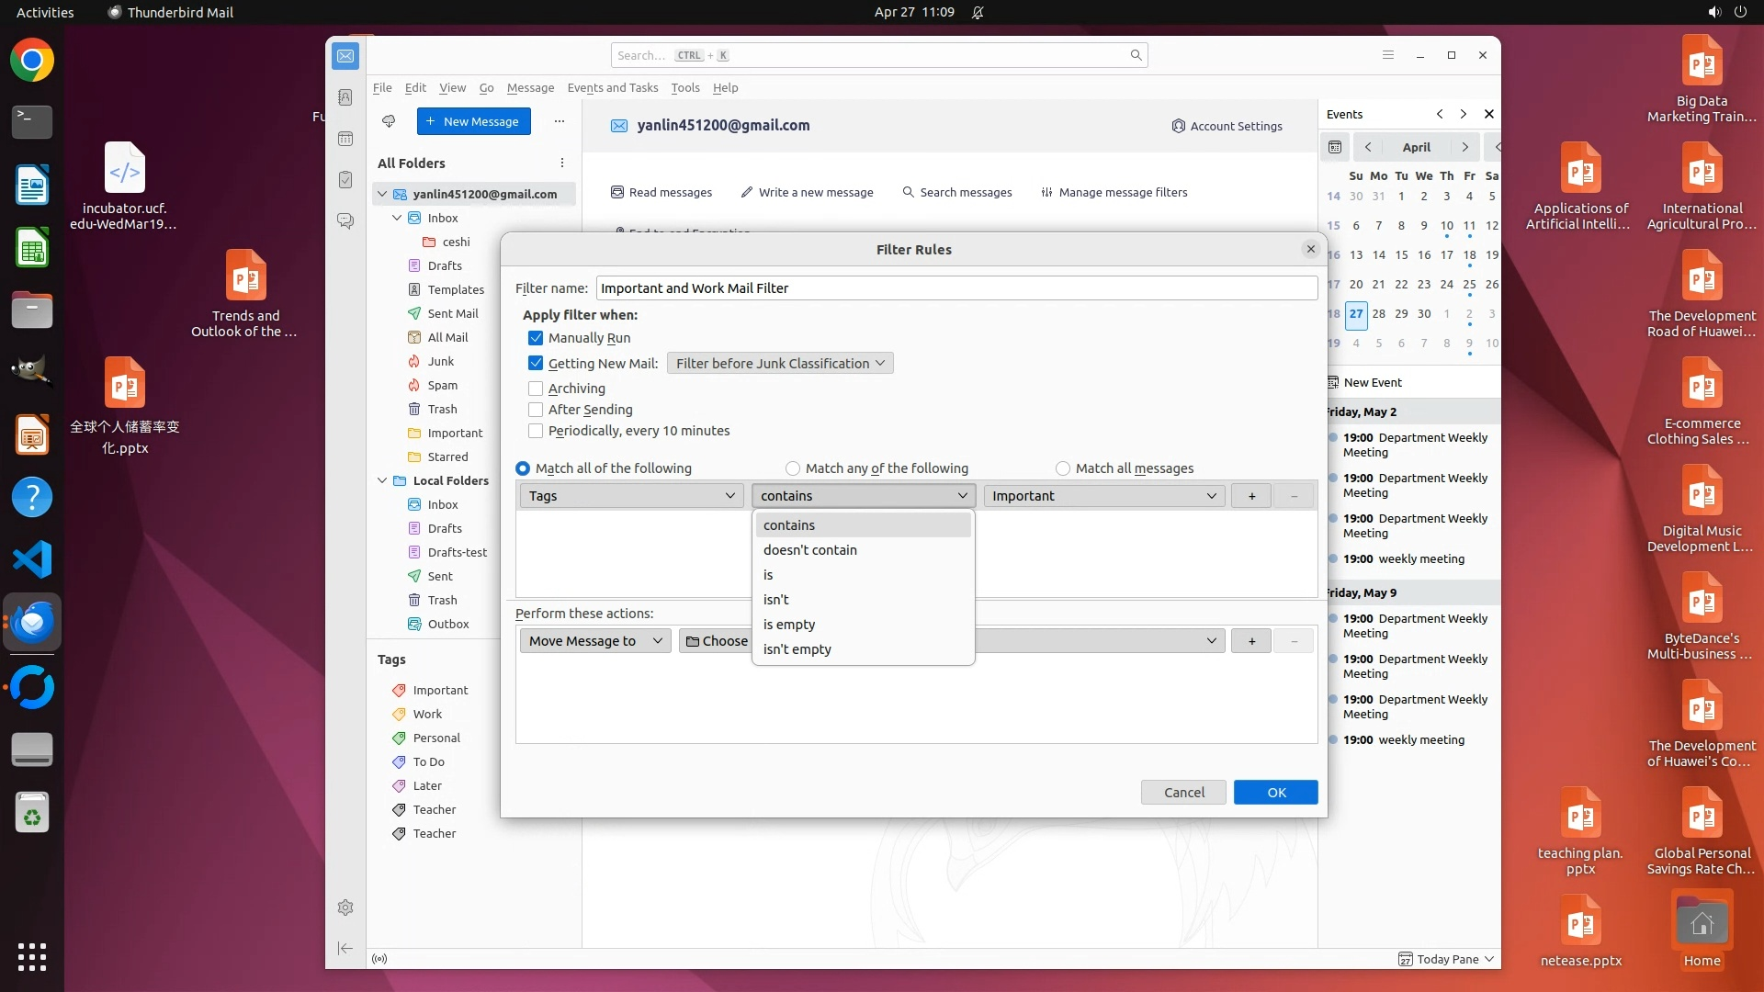Uncheck the Manually Run checkbox
The height and width of the screenshot is (992, 1764).
coord(536,338)
